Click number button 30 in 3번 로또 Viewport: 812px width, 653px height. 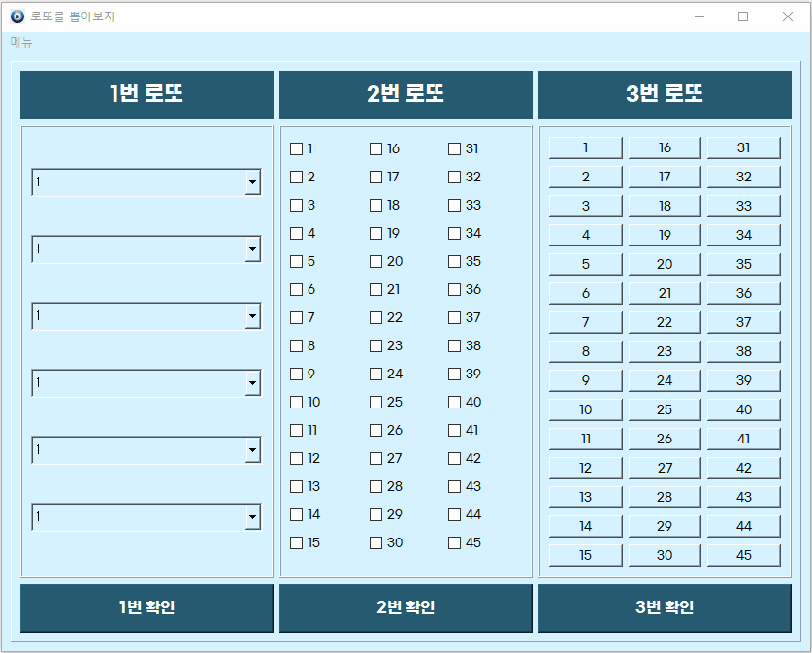pos(665,556)
